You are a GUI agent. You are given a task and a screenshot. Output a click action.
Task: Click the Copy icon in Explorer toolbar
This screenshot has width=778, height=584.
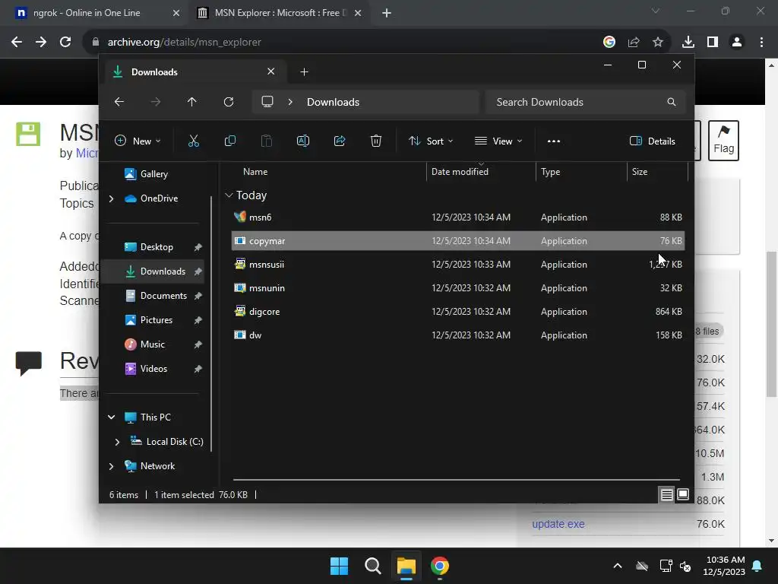pyautogui.click(x=229, y=141)
